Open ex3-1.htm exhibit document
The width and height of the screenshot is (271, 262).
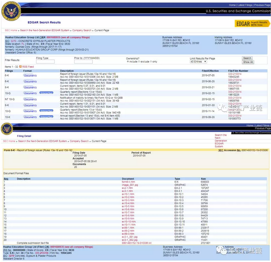tap(127, 191)
